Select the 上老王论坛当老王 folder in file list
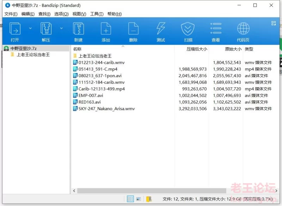This screenshot has width=282, height=206. point(95,56)
